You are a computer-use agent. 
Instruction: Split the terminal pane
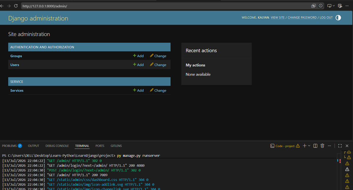click(315, 146)
